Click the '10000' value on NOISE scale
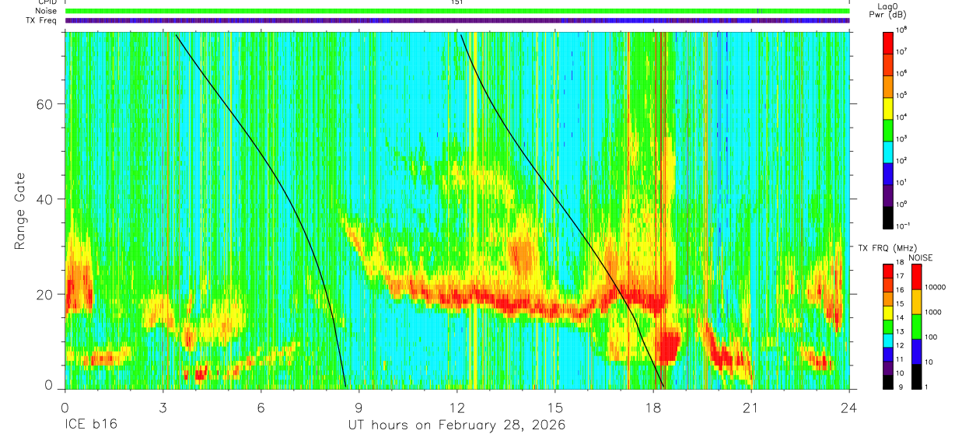The width and height of the screenshot is (955, 441). click(x=937, y=288)
